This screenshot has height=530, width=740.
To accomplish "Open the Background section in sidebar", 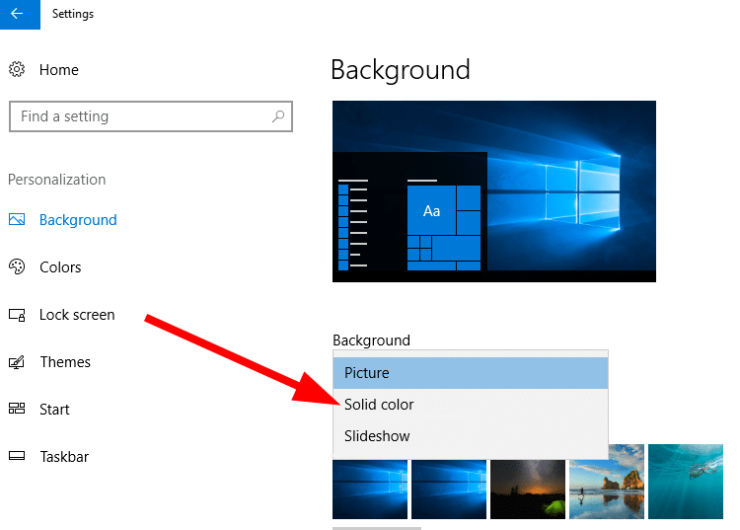I will (x=78, y=220).
